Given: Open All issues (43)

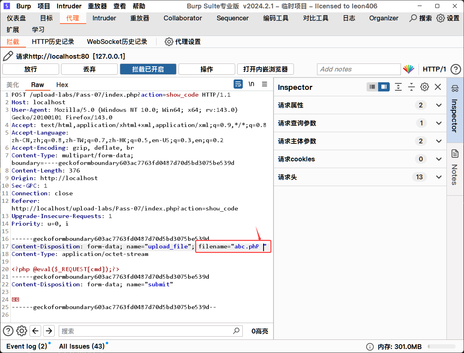Looking at the screenshot, I should coord(82,346).
